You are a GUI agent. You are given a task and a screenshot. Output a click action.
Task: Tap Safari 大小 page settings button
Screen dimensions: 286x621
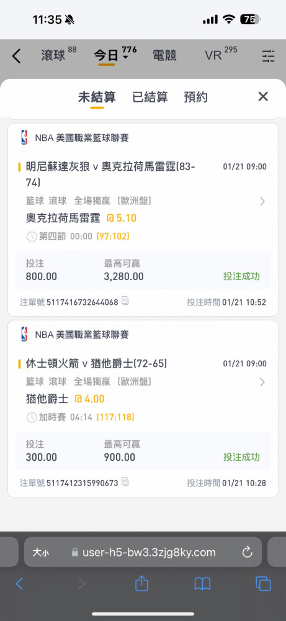[x=40, y=552]
